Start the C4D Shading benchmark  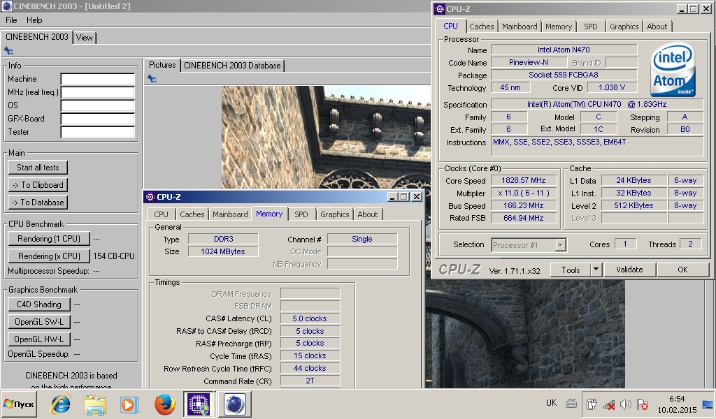(39, 304)
